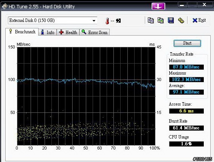The height and width of the screenshot is (162, 214).
Task: Click the blue floppy disk save icon
Action: pyautogui.click(x=171, y=20)
